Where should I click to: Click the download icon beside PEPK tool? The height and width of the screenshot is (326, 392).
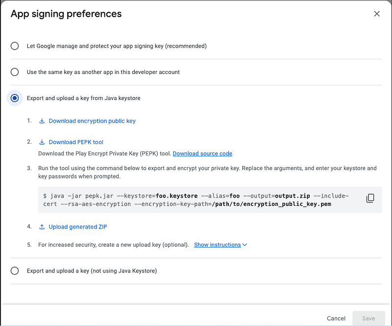pyautogui.click(x=42, y=142)
